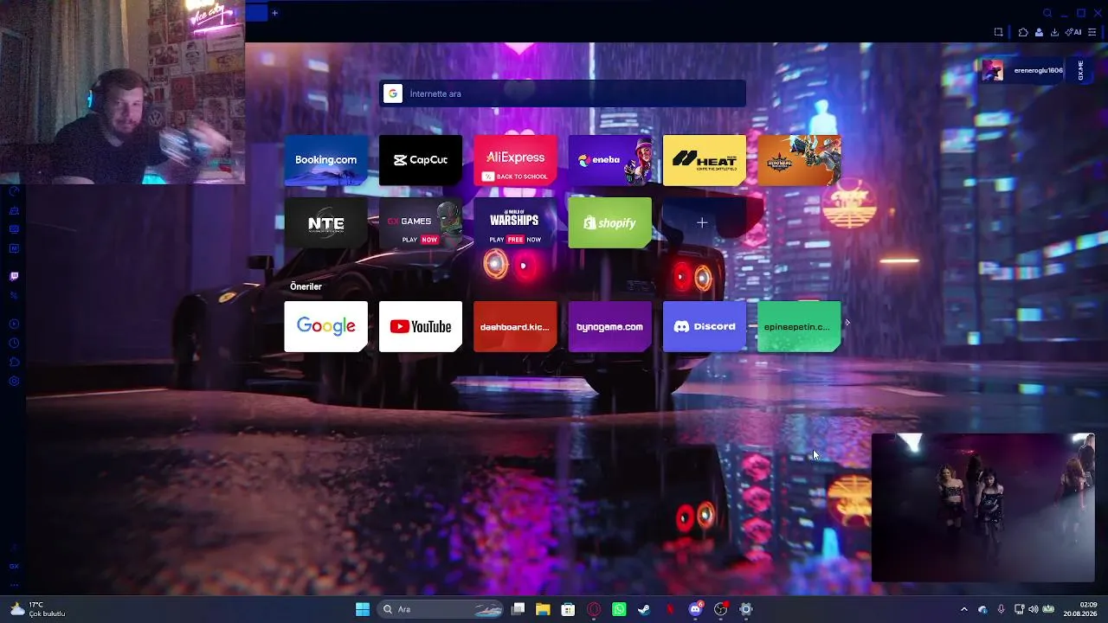This screenshot has width=1108, height=623.
Task: Open Microsoft Store from the taskbar
Action: (x=568, y=609)
